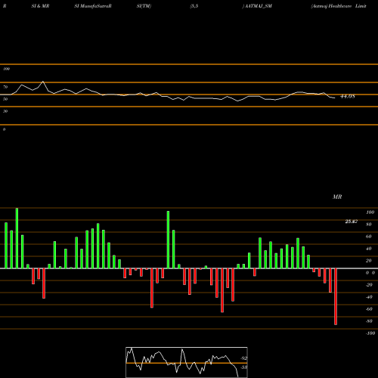Click the 'MR' panel title
The image size is (378, 378).
click(x=337, y=197)
